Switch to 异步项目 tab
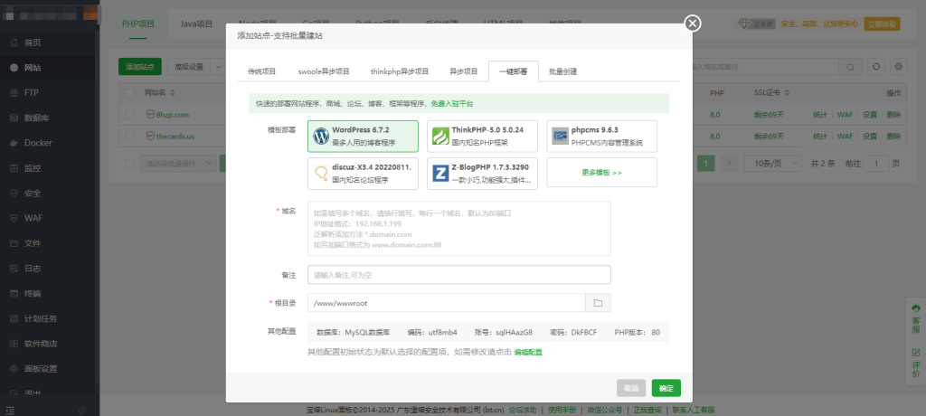This screenshot has height=416, width=926. 464,71
